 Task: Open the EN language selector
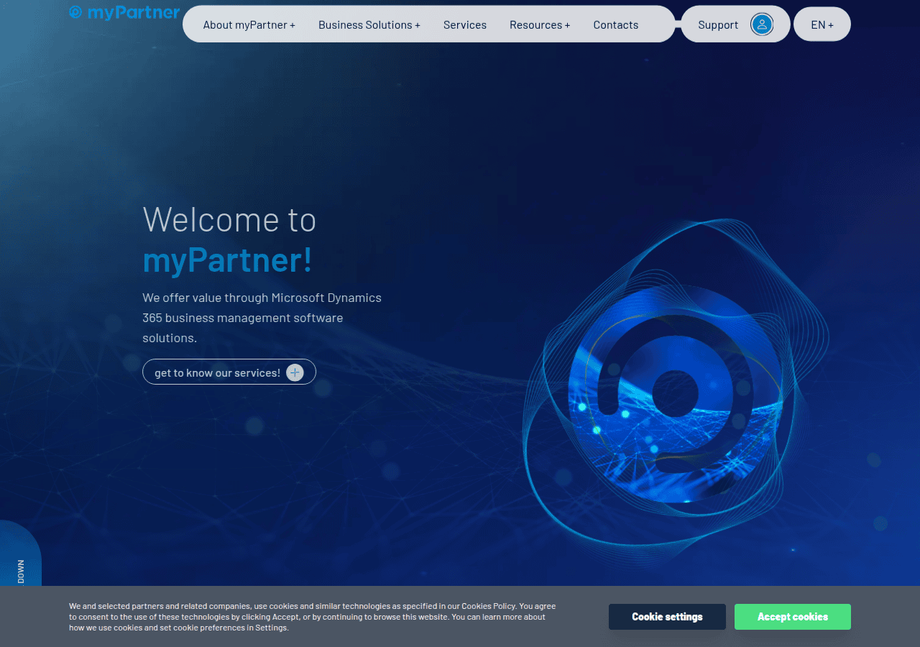click(822, 24)
